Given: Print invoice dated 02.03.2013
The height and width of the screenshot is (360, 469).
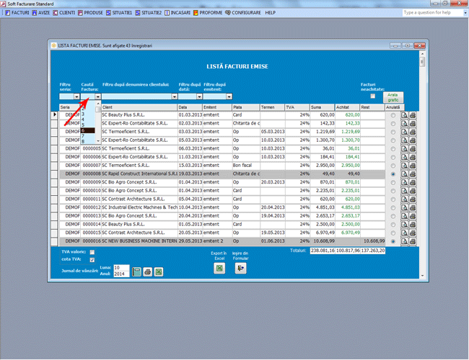Looking at the screenshot, I should (413, 123).
